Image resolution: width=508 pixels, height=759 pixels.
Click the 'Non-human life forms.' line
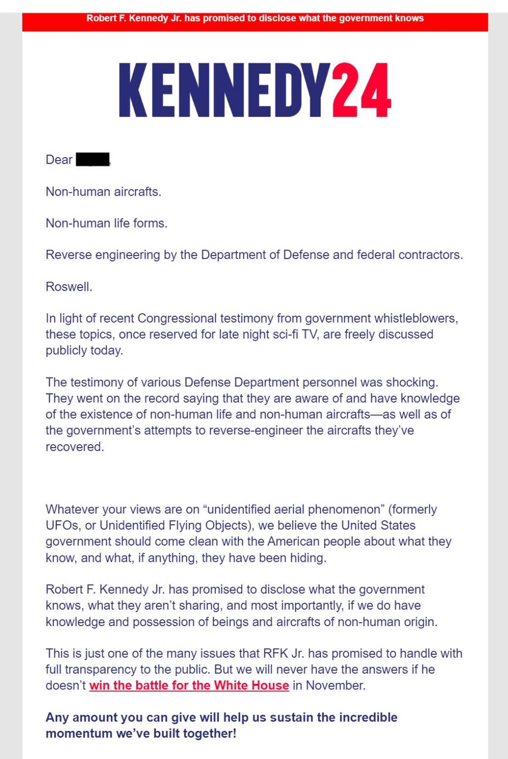[x=107, y=223]
